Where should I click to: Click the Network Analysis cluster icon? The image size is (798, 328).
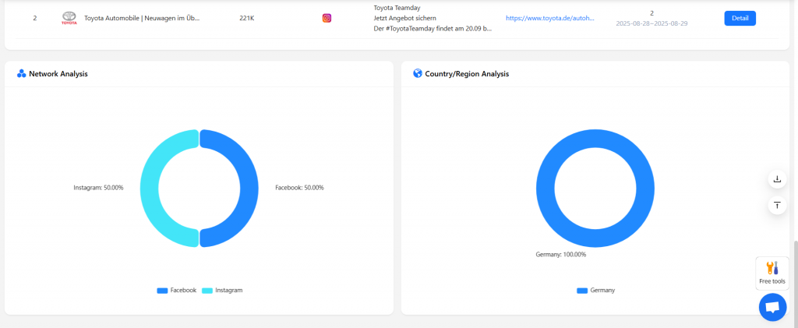point(21,74)
